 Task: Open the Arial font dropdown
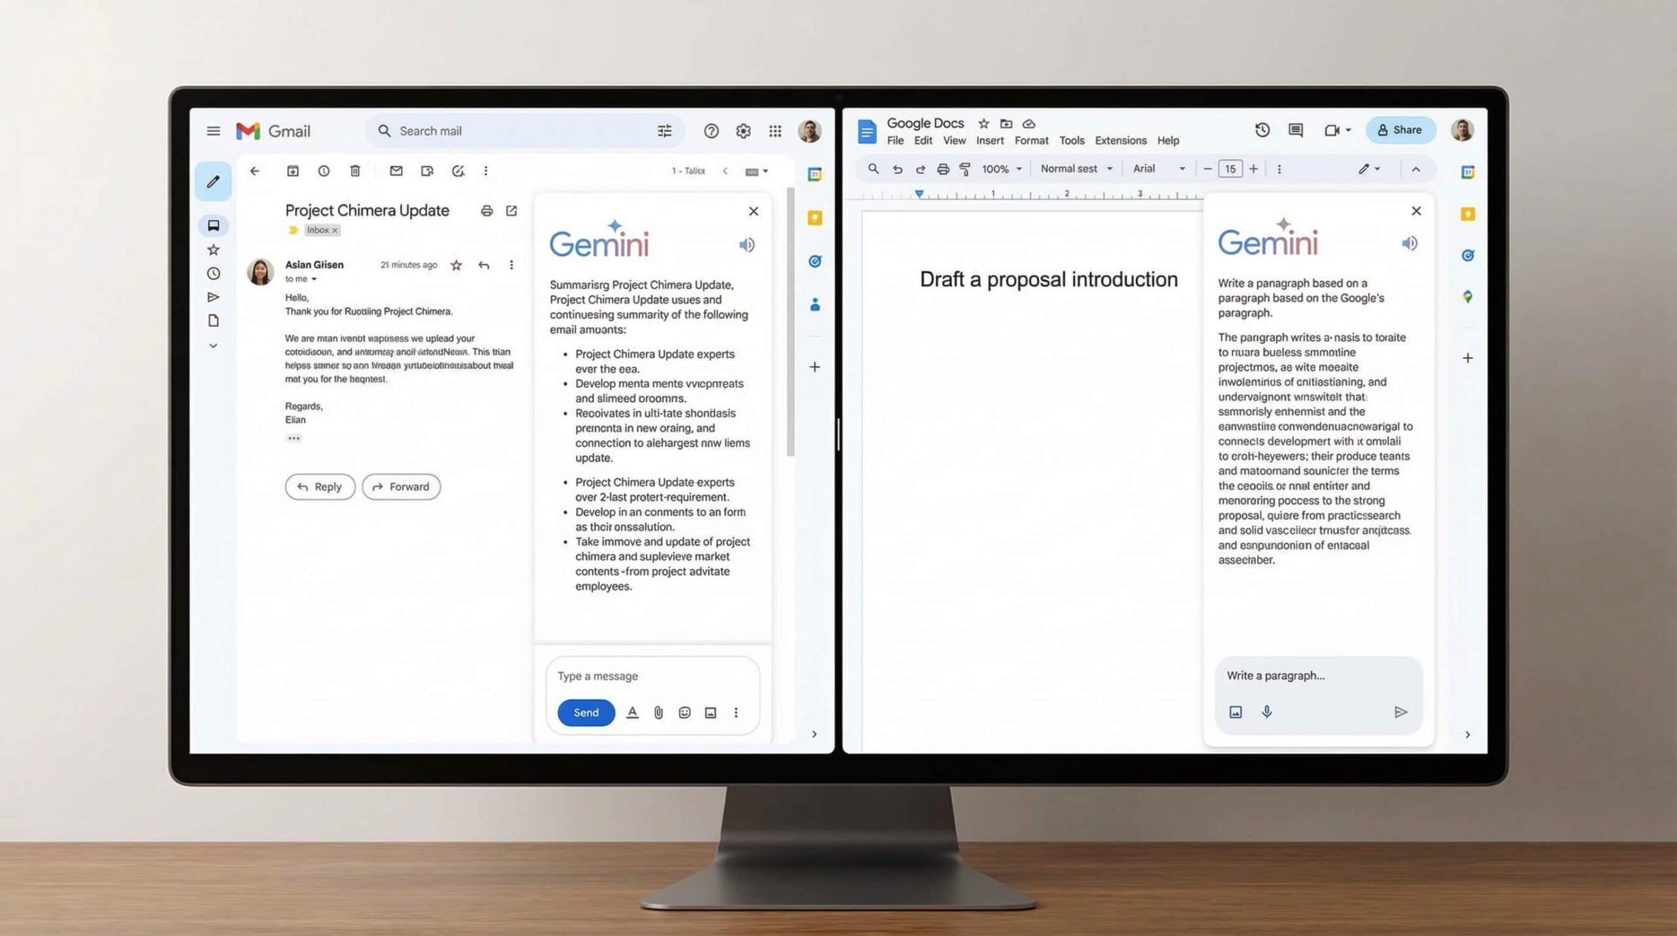[1159, 169]
